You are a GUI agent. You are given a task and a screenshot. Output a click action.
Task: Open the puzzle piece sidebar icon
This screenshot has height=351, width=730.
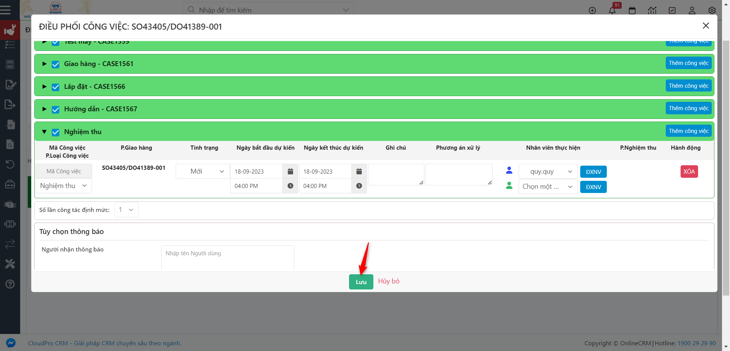pyautogui.click(x=10, y=224)
